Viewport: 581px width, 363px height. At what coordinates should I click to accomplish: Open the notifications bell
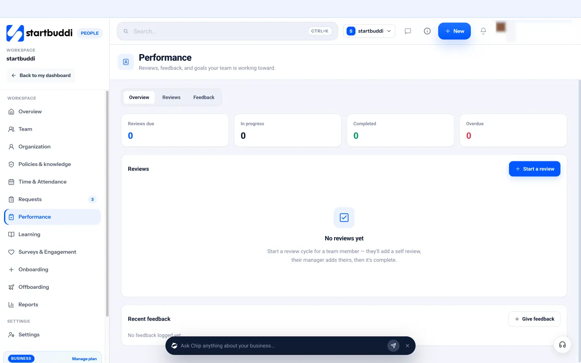coord(483,31)
